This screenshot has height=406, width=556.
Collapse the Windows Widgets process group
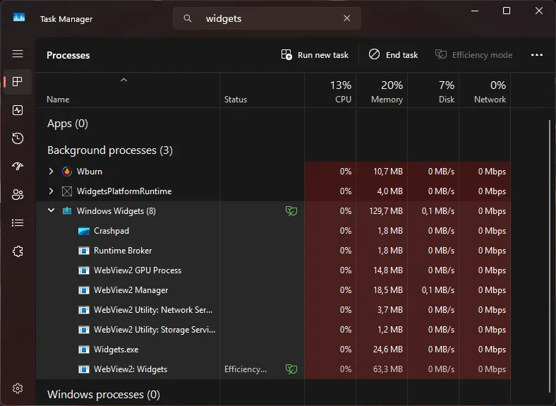51,210
